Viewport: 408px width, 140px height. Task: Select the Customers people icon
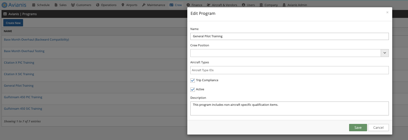[73, 5]
